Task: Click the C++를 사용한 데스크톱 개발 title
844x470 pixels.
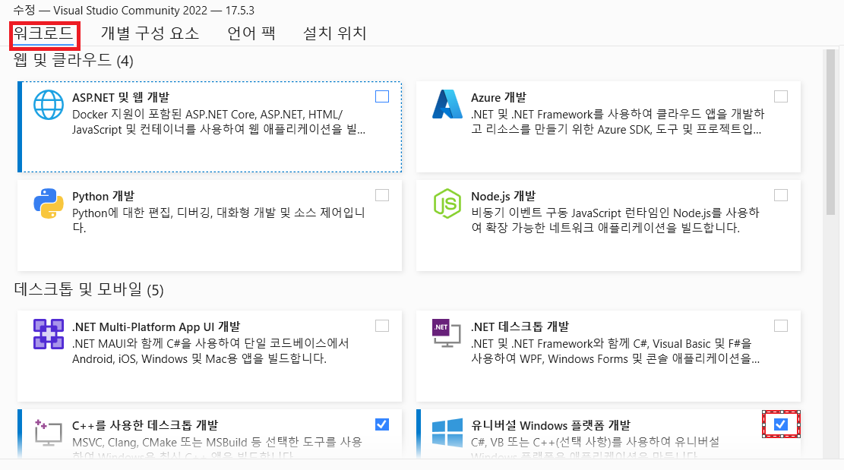Action: point(145,425)
